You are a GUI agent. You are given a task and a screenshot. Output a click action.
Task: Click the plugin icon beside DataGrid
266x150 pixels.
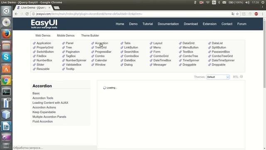pos(180,43)
